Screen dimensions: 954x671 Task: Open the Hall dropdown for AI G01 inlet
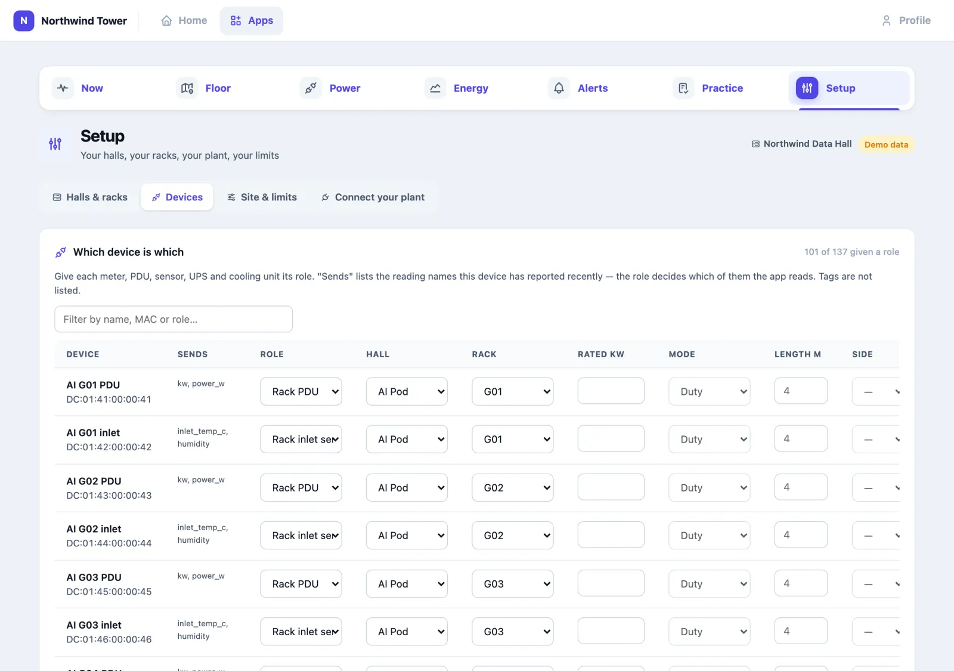pos(407,439)
